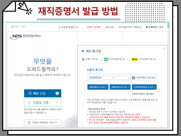This screenshot has height=136, width=181.
Task: Click the 사업장 인증 button
Action: 42,103
